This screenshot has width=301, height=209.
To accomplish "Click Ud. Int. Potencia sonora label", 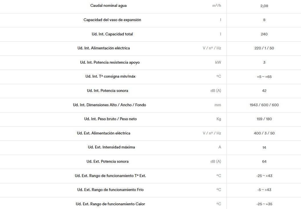I will (107, 91).
